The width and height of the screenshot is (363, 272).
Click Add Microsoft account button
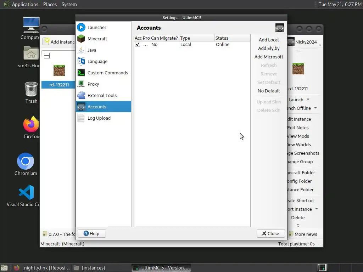269,57
